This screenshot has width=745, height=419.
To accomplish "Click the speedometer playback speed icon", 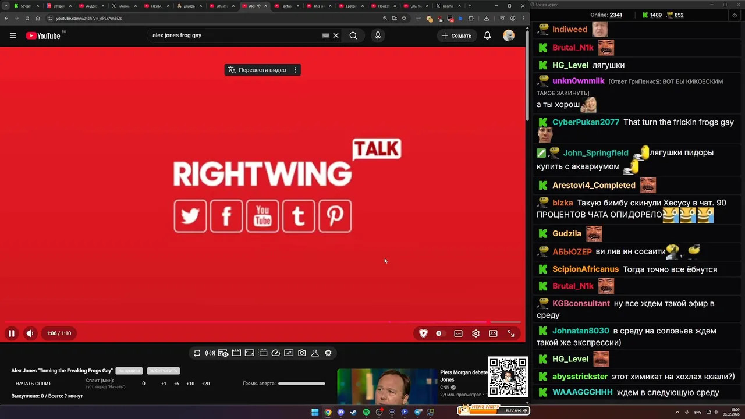I will 276,353.
